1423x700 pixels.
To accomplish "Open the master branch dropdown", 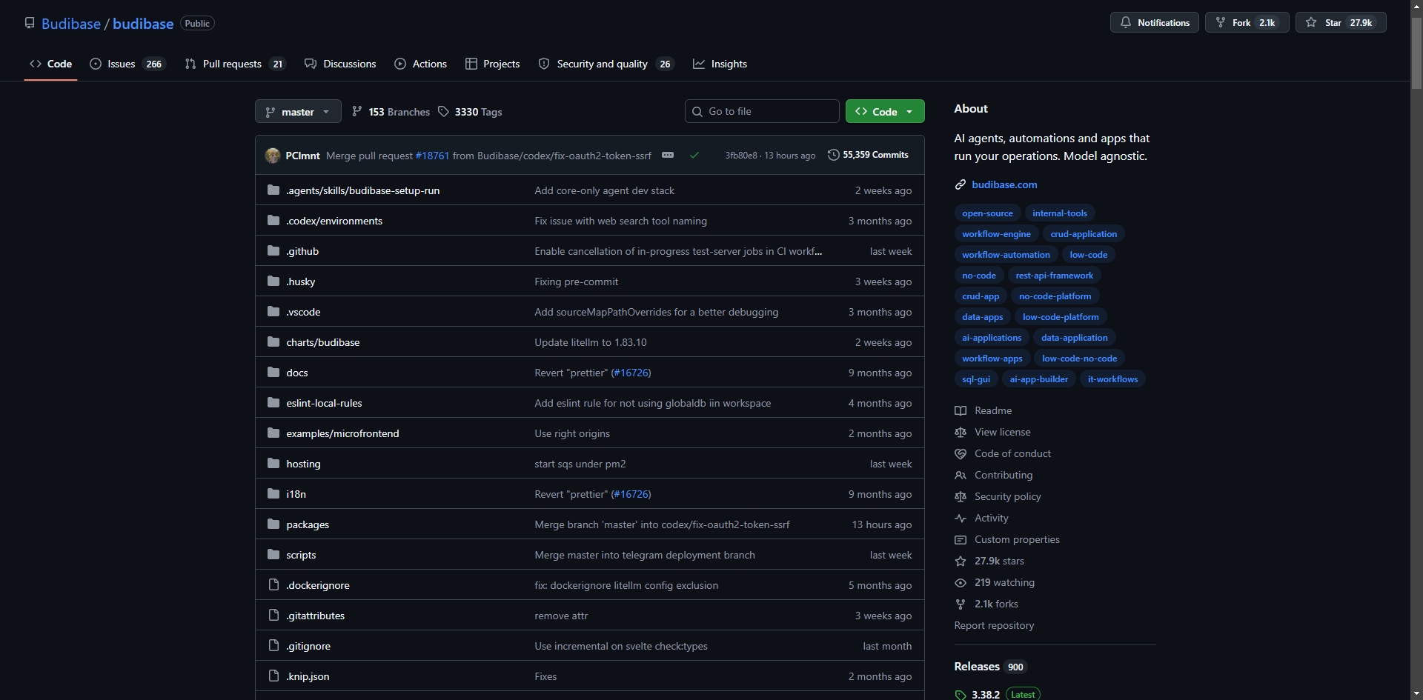I will coord(298,112).
